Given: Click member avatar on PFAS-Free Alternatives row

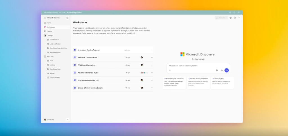Looking at the screenshot, I should click(142, 65).
